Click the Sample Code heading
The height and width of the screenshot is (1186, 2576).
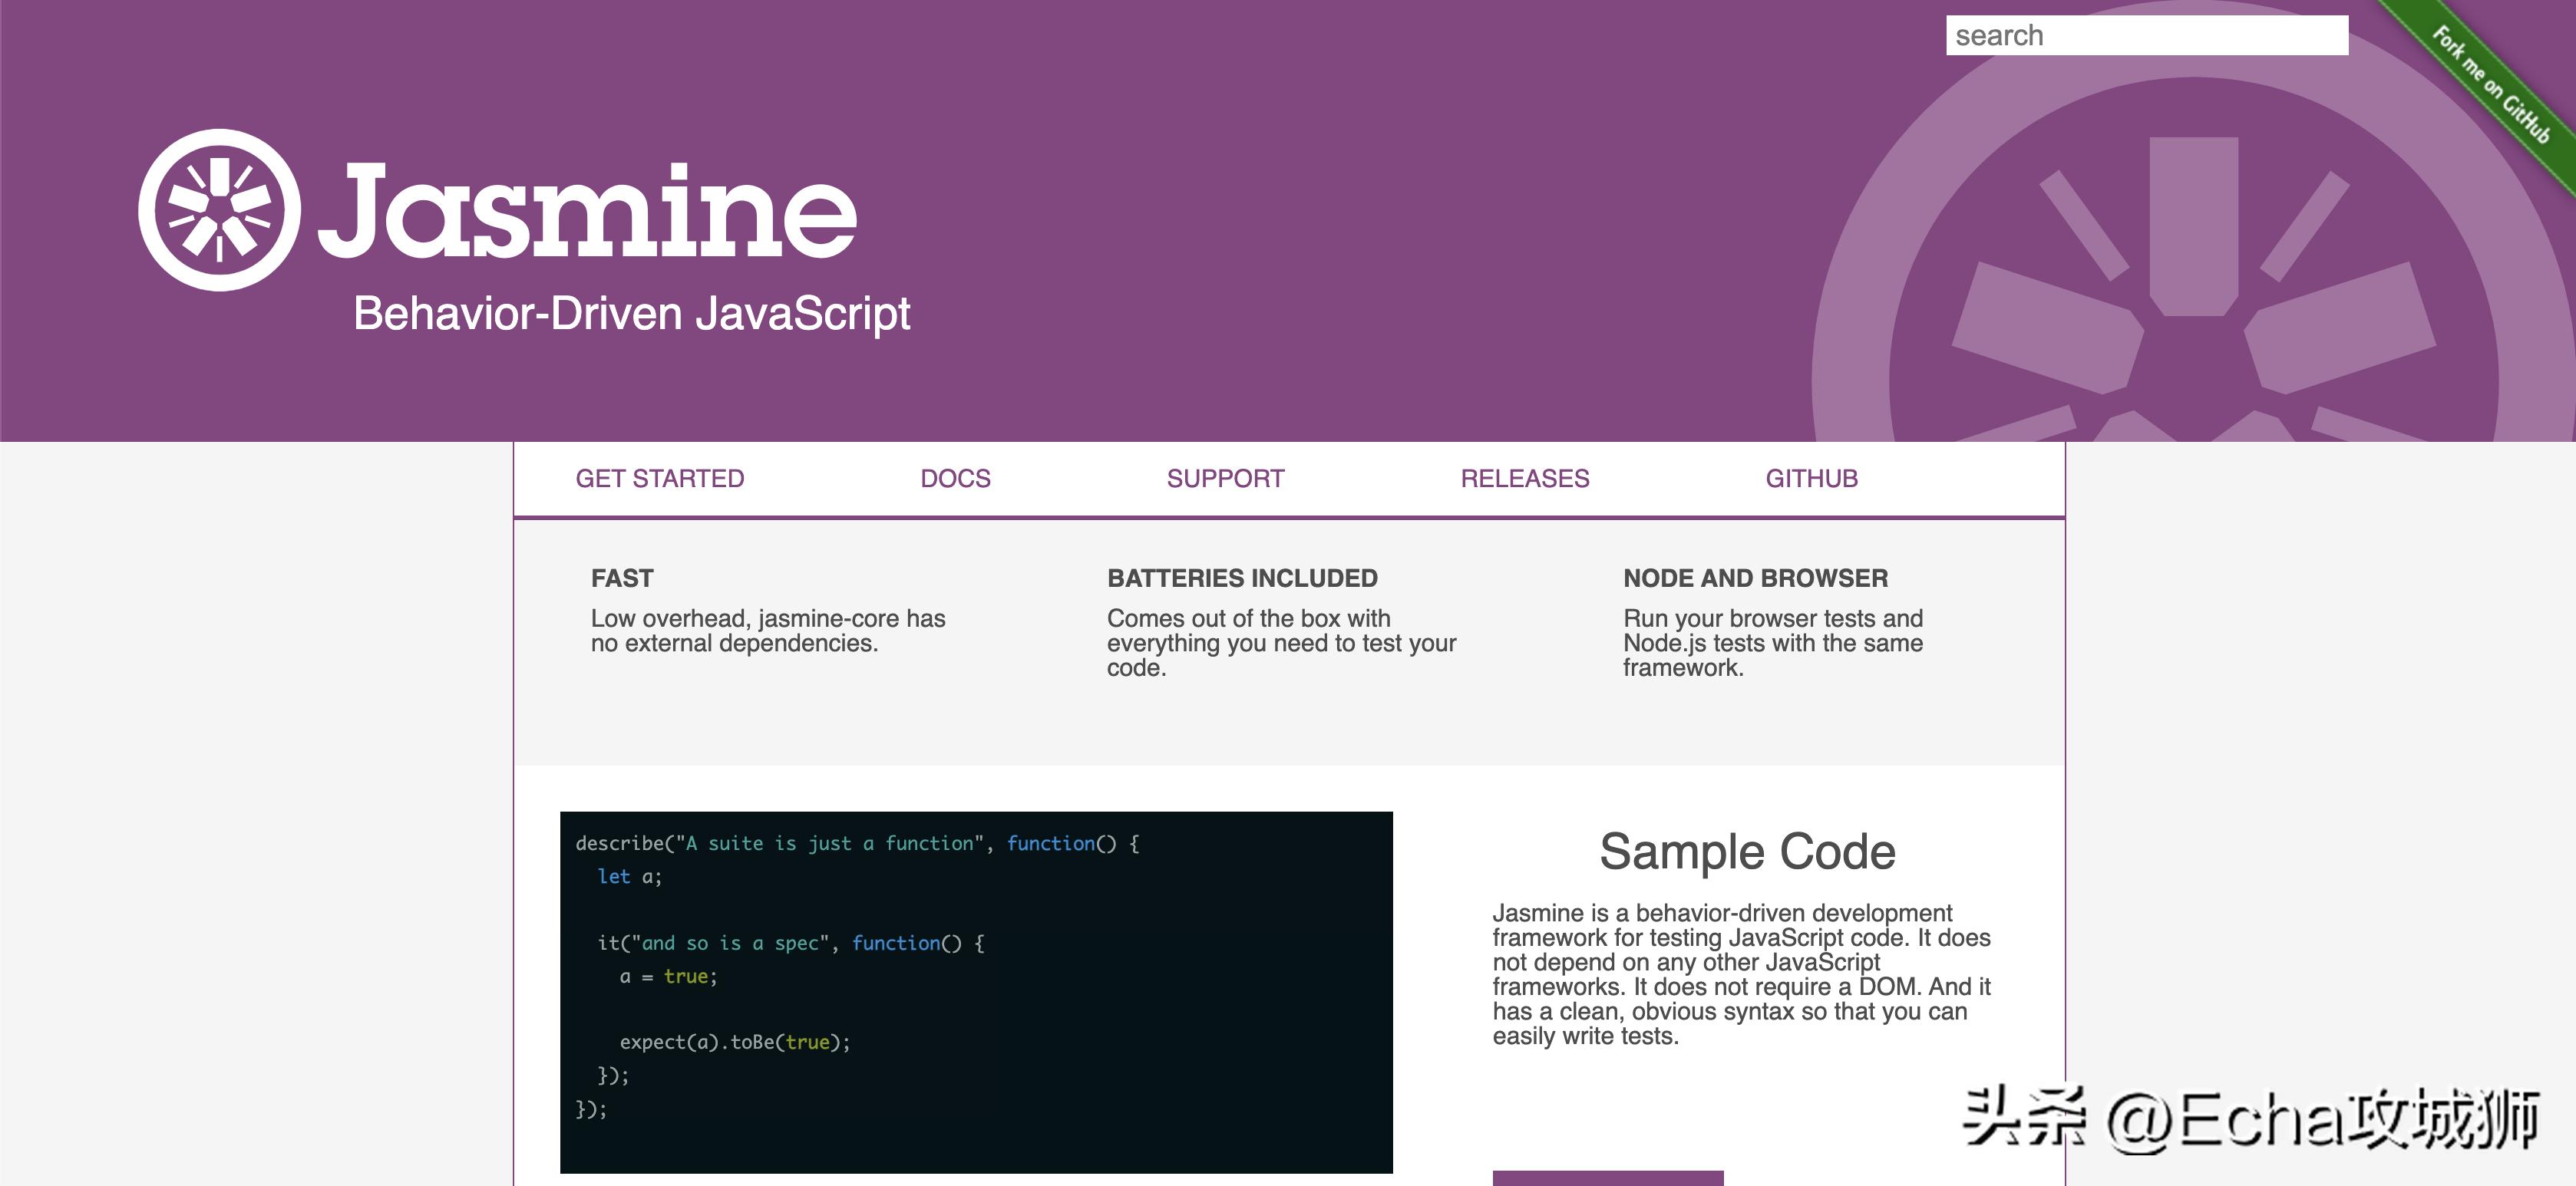pos(1747,852)
